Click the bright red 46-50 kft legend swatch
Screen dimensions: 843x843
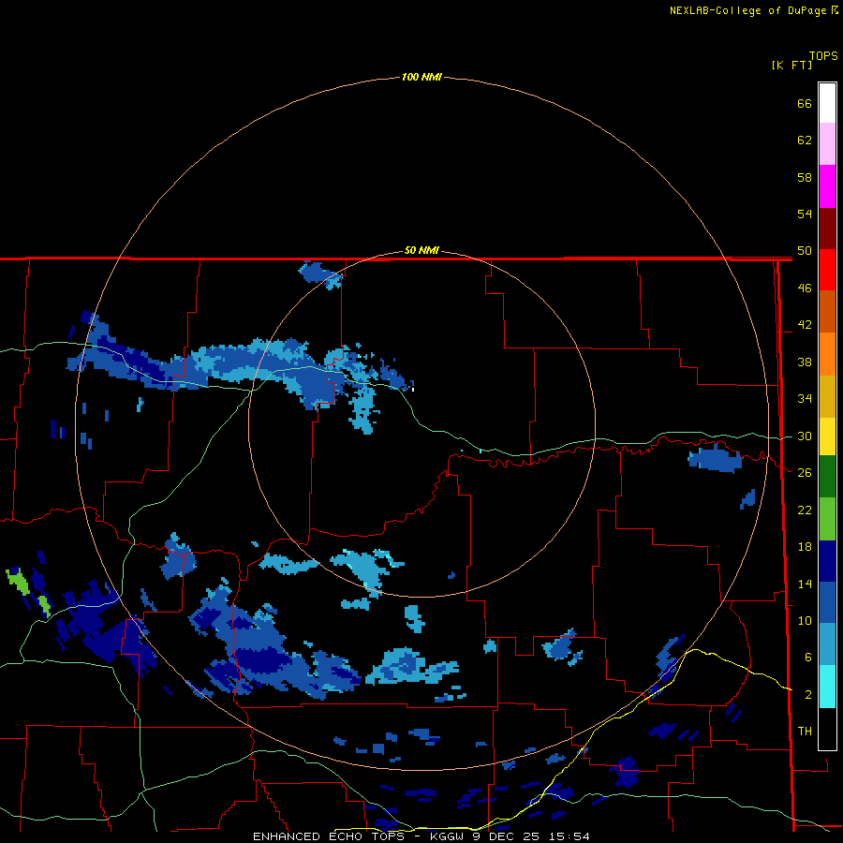pos(827,270)
